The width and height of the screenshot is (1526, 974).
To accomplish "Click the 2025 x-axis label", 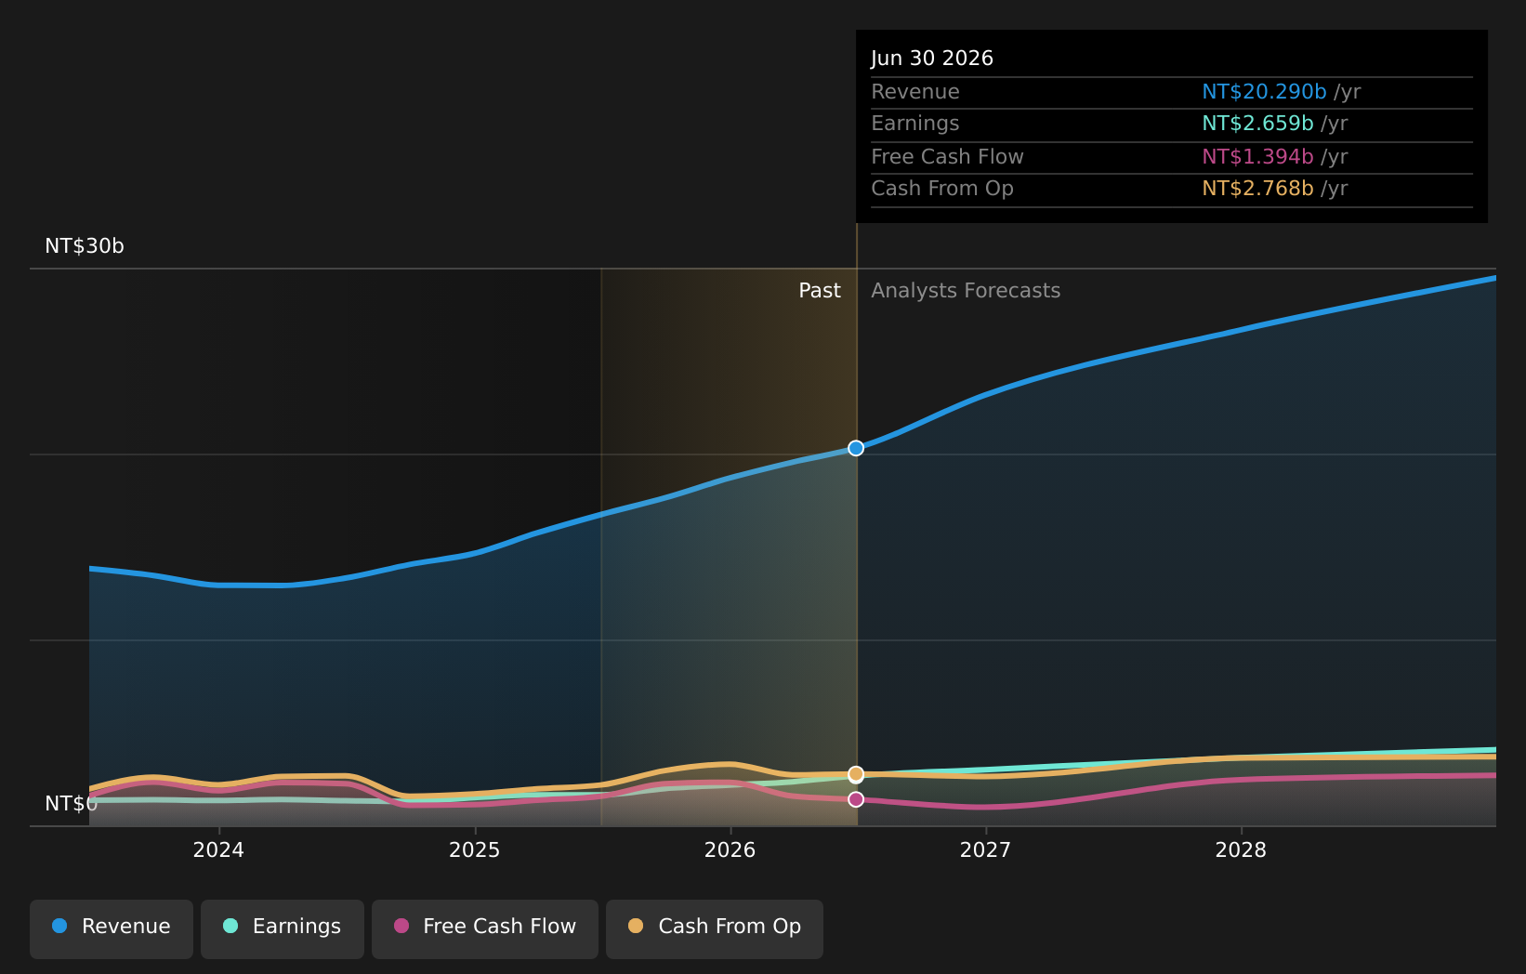I will 474,850.
